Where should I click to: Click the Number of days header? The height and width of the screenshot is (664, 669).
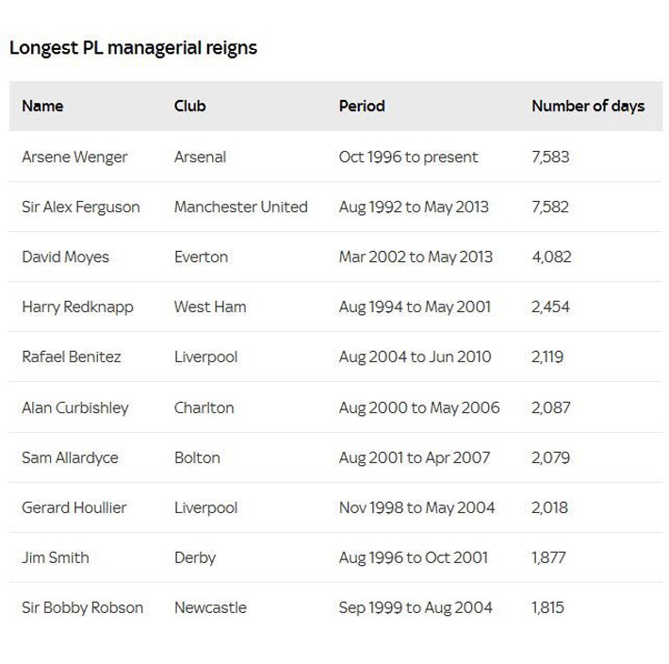pos(588,106)
